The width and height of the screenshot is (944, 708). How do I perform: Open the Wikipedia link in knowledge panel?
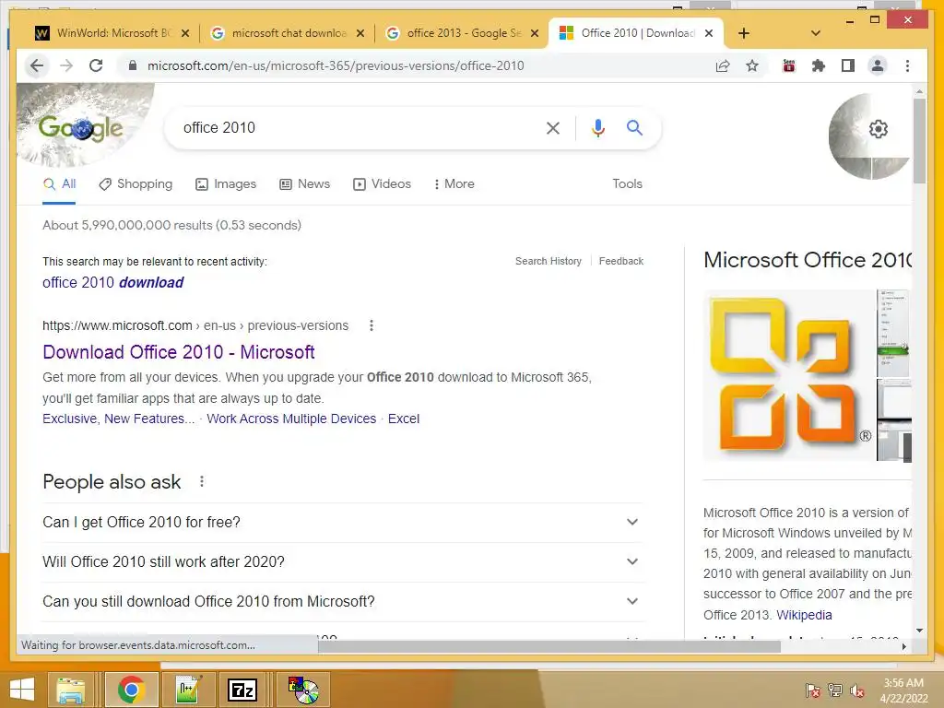pyautogui.click(x=804, y=615)
